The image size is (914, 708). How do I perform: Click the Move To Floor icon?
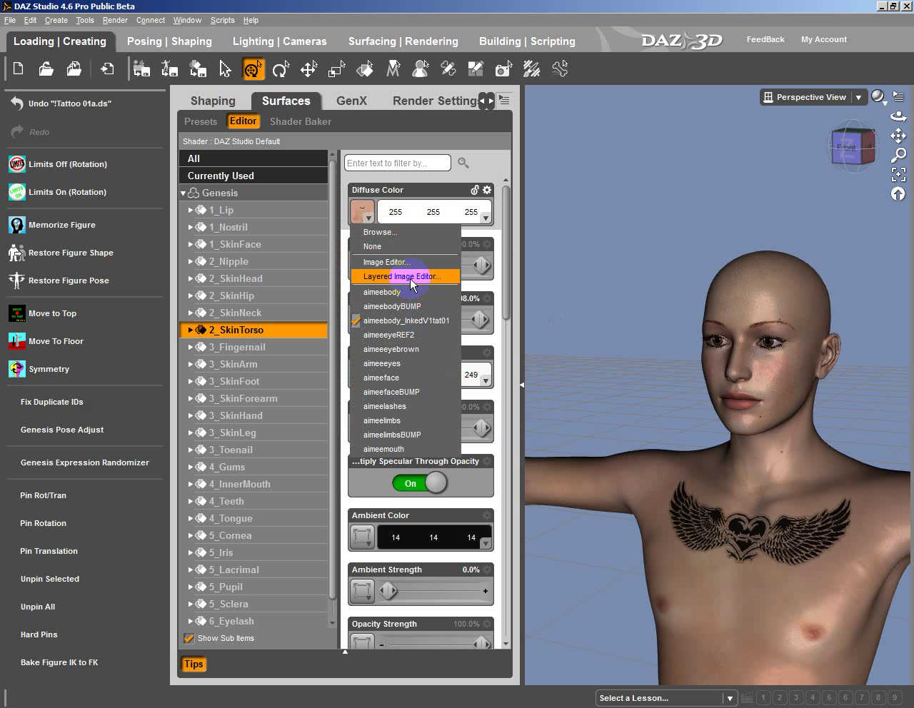coord(17,341)
